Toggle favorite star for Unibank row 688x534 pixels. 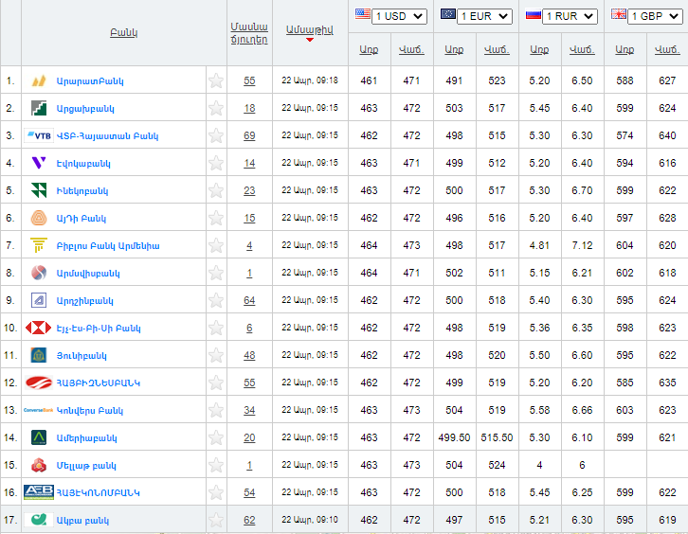coord(216,356)
